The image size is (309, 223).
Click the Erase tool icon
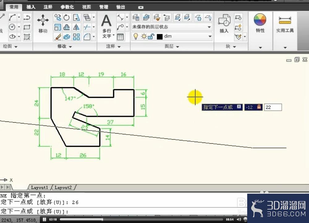pos(57,37)
